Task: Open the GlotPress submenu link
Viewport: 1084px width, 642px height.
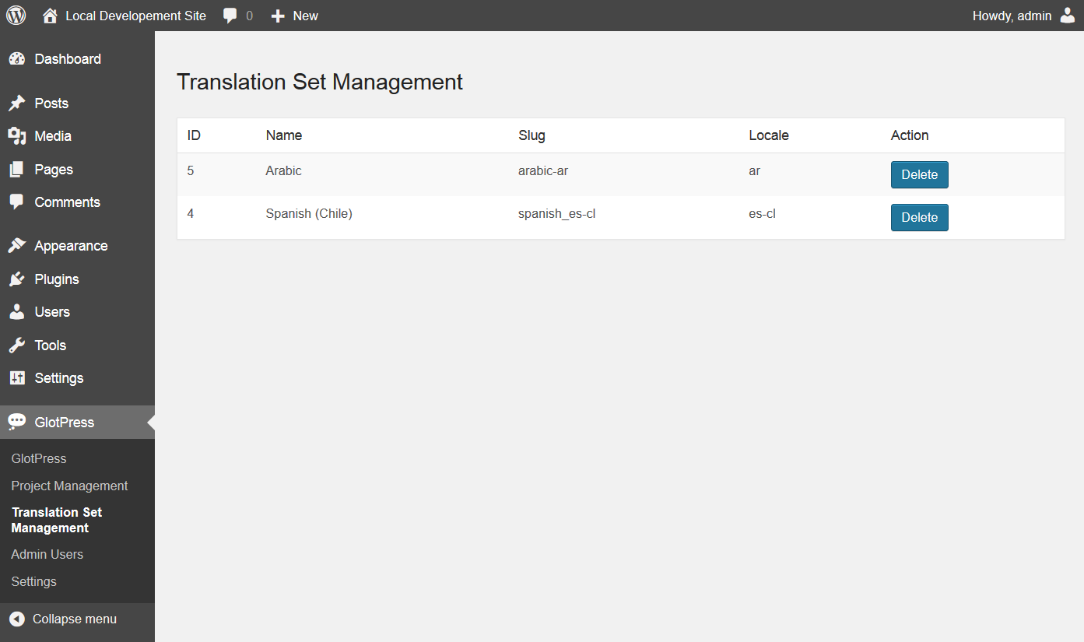Action: point(39,459)
